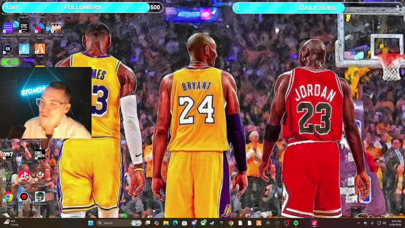Select the Chained Together desktop shortcut
The height and width of the screenshot is (228, 405).
tap(40, 179)
